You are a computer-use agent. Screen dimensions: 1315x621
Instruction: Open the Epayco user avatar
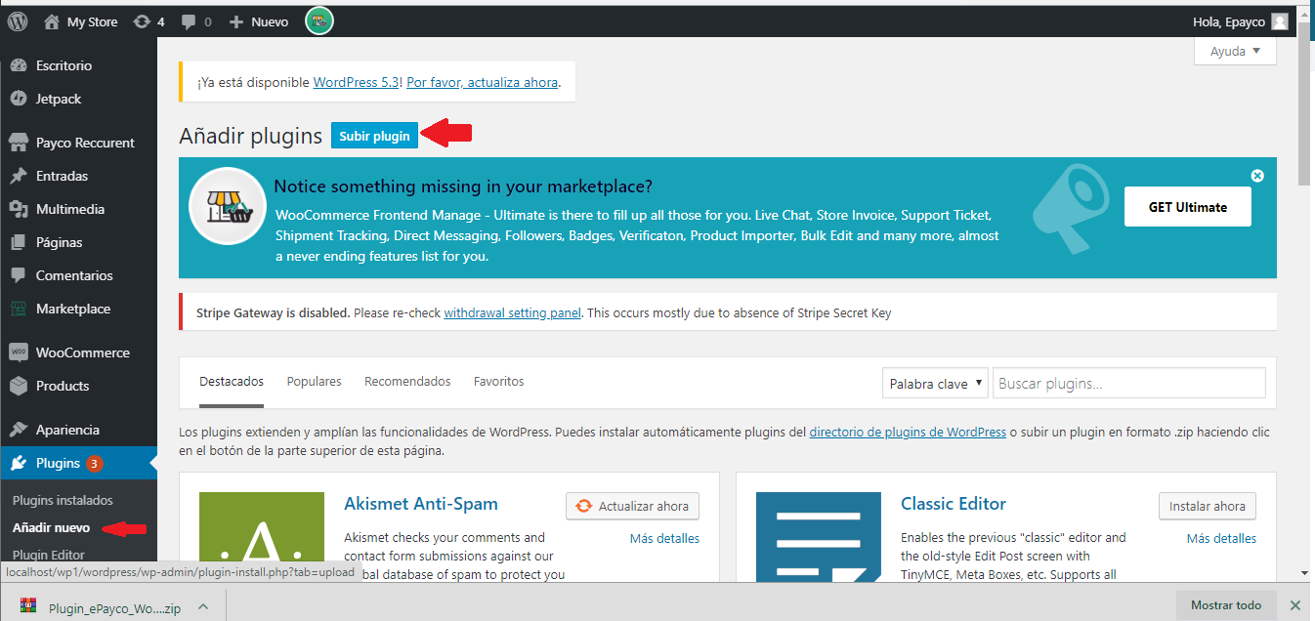[1279, 21]
